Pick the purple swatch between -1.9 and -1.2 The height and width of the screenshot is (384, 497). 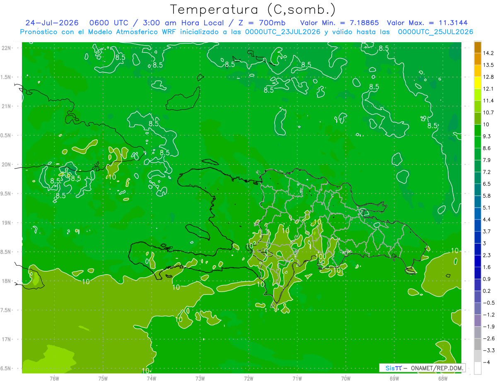point(478,321)
